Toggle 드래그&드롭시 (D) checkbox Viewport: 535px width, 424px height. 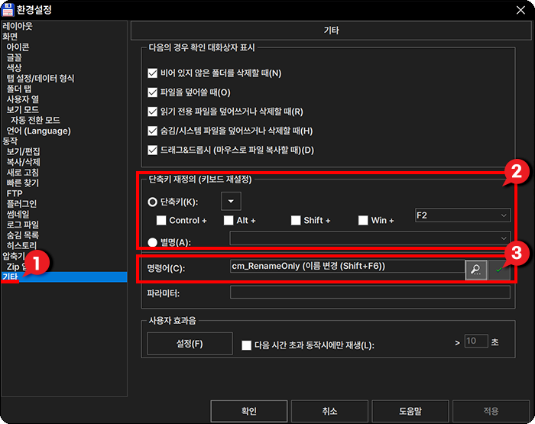coord(153,150)
